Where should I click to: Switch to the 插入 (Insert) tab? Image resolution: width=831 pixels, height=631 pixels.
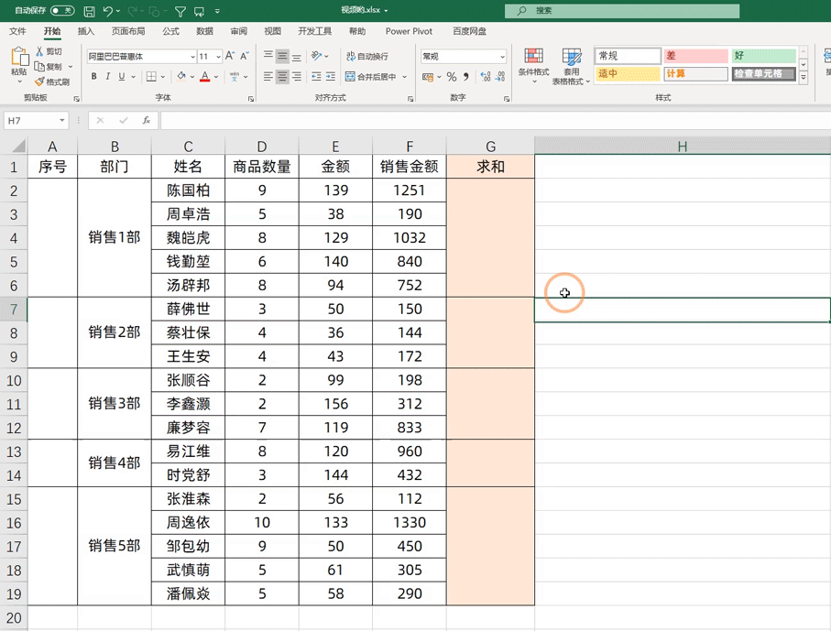pos(86,31)
